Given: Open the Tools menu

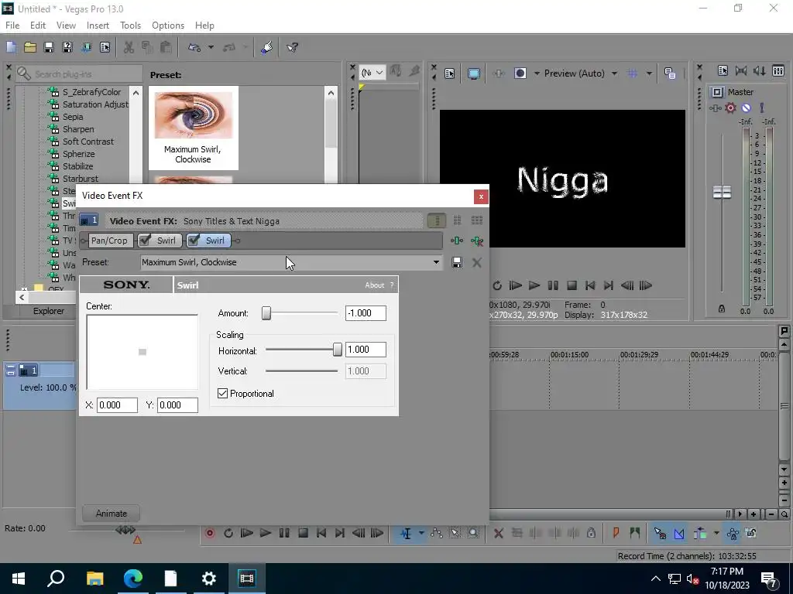Looking at the screenshot, I should point(130,26).
